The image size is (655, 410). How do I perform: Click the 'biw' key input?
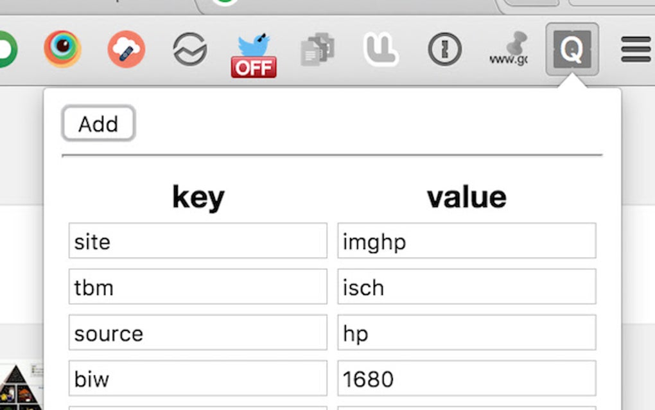click(198, 379)
